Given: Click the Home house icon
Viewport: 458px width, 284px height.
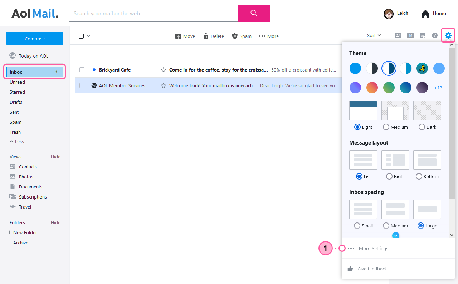Looking at the screenshot, I should [x=425, y=14].
